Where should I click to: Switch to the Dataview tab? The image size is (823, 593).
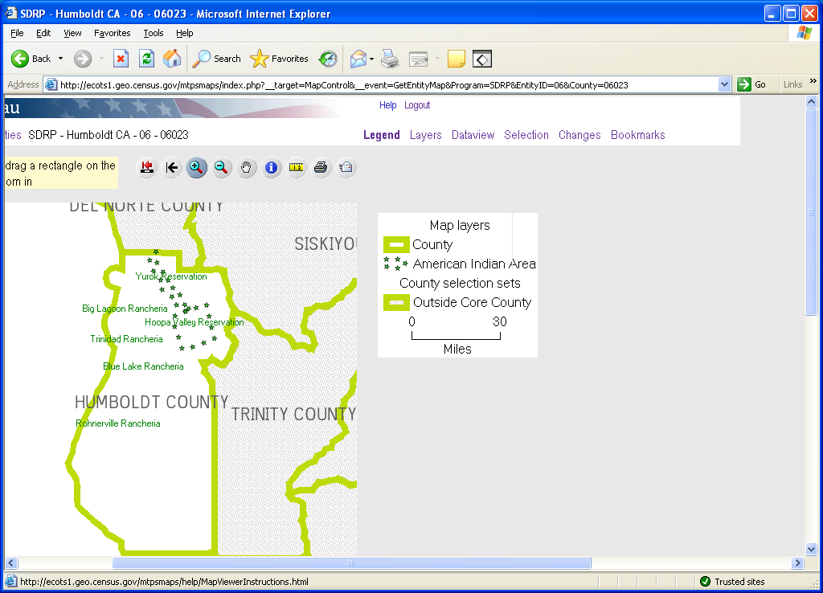click(x=473, y=135)
